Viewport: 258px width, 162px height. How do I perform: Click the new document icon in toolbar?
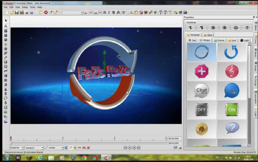click(7, 12)
